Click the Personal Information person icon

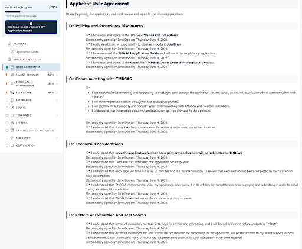point(12,83)
